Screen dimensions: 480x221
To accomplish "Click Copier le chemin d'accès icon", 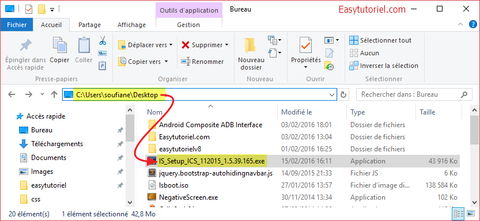I will click(x=102, y=53).
